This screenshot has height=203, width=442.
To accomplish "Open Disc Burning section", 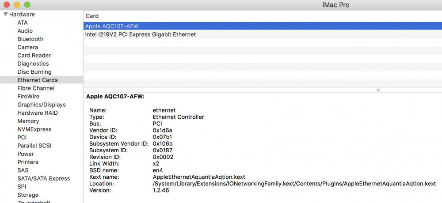I will [34, 71].
